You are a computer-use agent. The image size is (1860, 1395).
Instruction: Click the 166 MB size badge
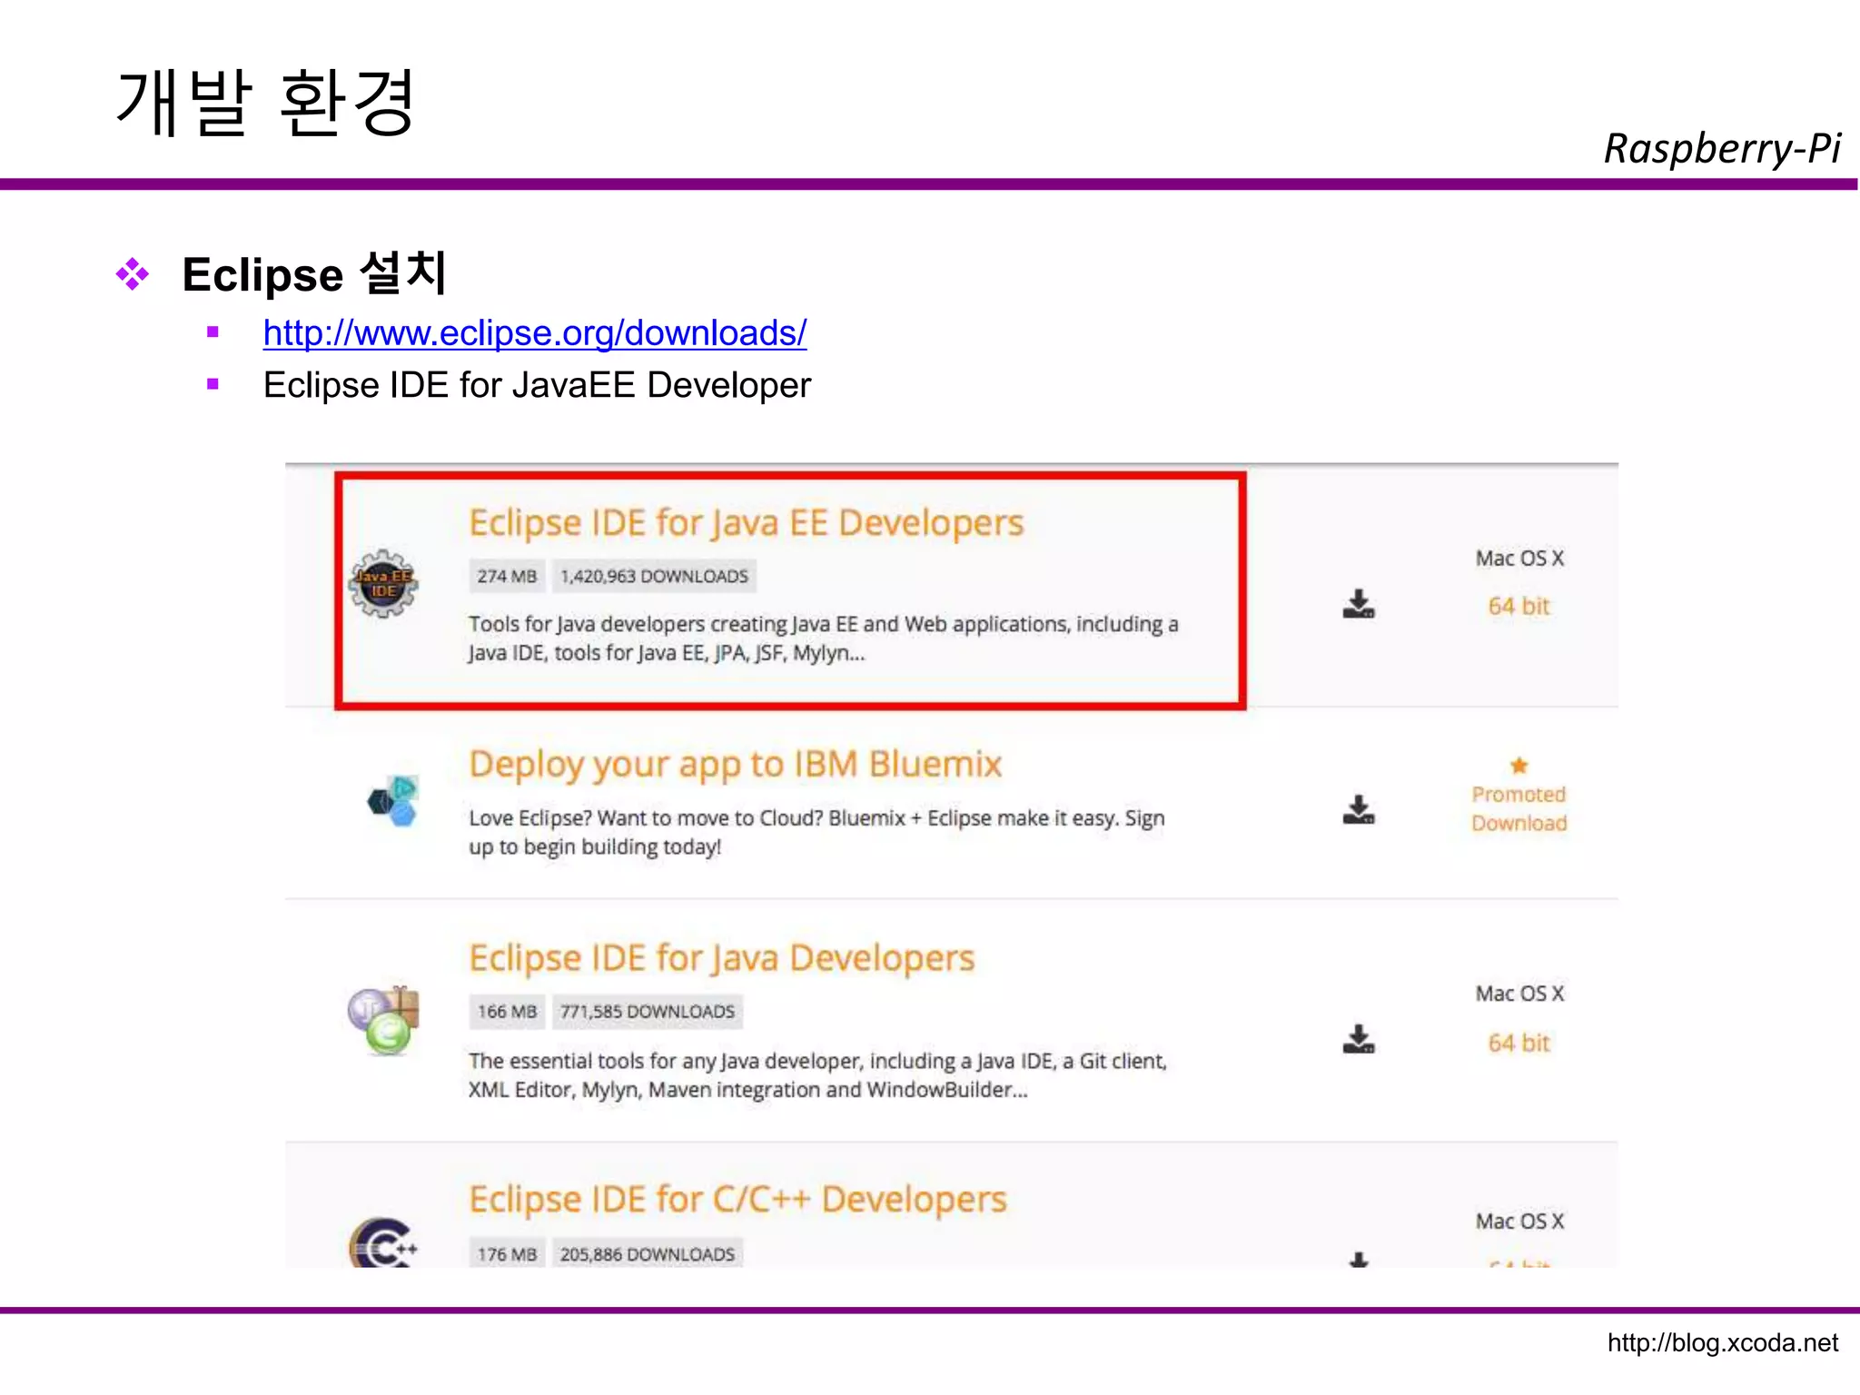tap(507, 1012)
